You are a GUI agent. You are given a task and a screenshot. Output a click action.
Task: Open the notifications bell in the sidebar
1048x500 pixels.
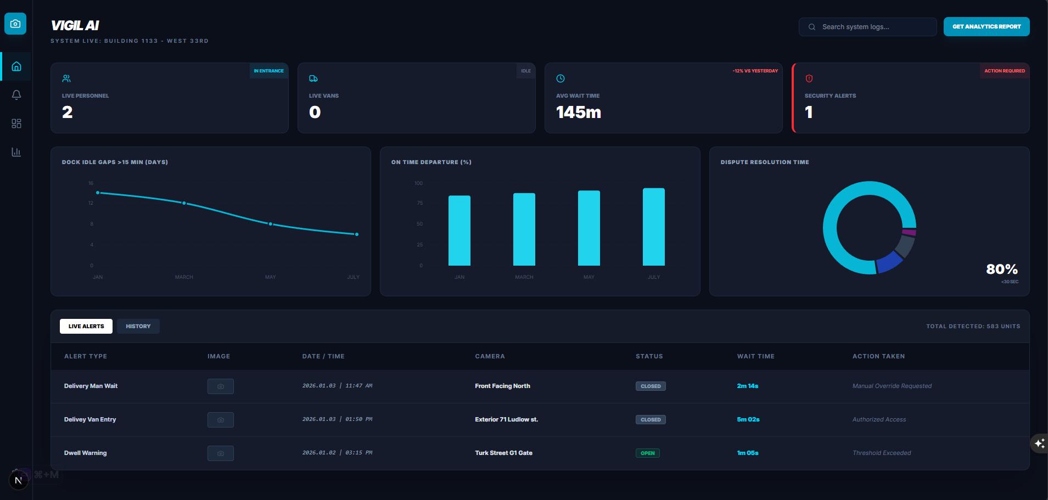(x=16, y=95)
